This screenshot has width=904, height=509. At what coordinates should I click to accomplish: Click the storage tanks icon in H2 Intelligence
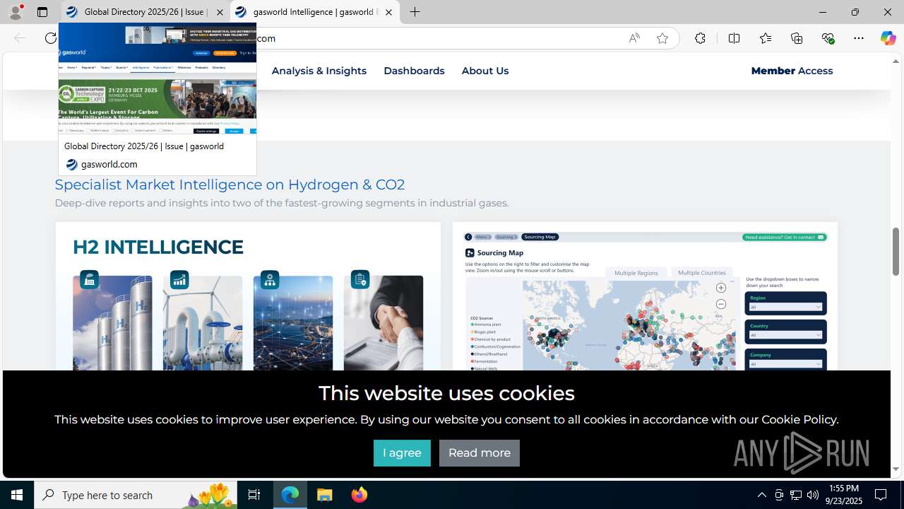88,280
